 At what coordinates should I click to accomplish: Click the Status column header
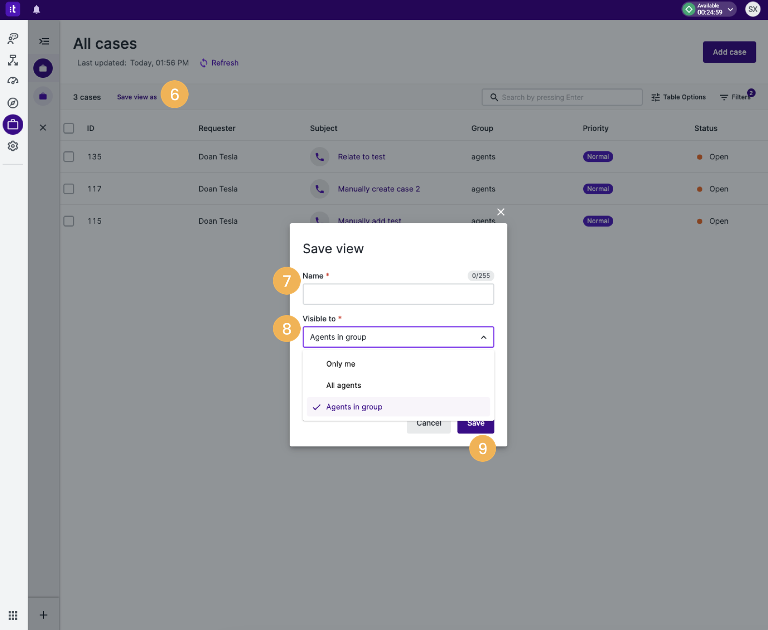tap(706, 128)
